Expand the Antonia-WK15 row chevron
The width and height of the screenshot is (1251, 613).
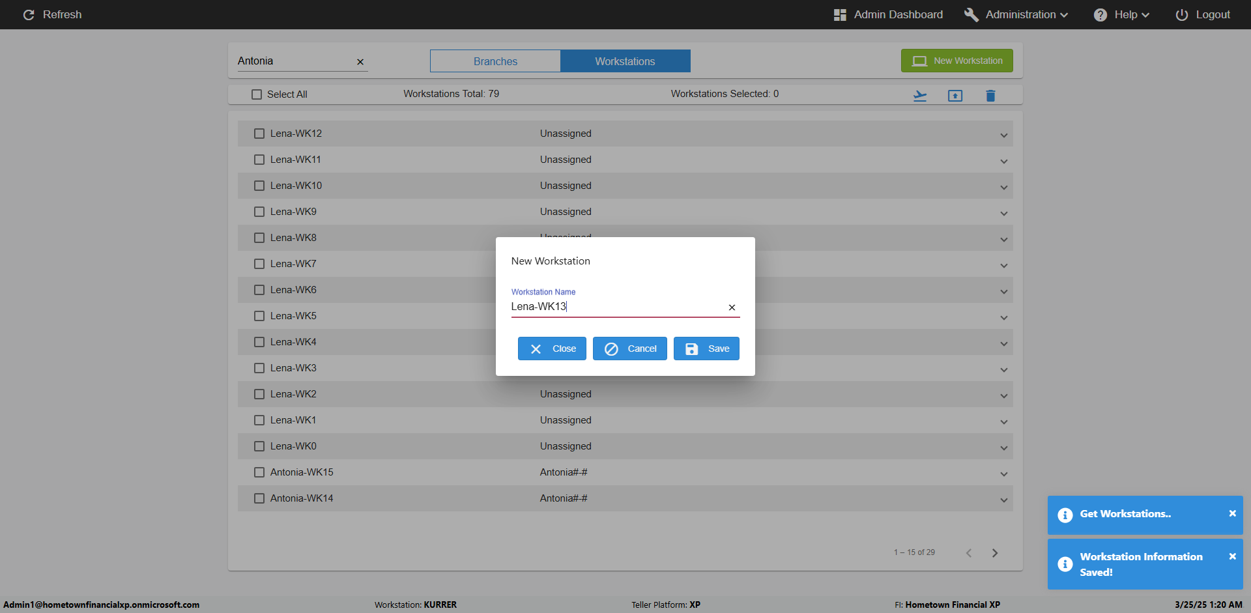1004,474
